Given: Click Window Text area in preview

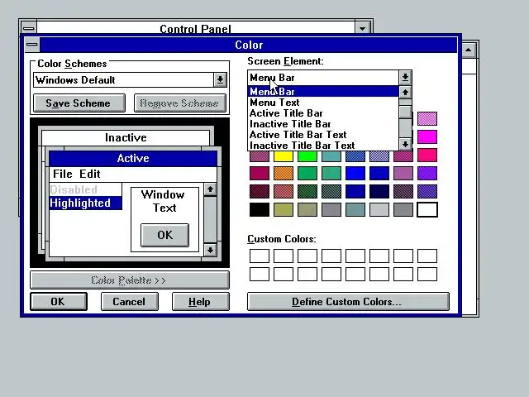Looking at the screenshot, I should 164,201.
